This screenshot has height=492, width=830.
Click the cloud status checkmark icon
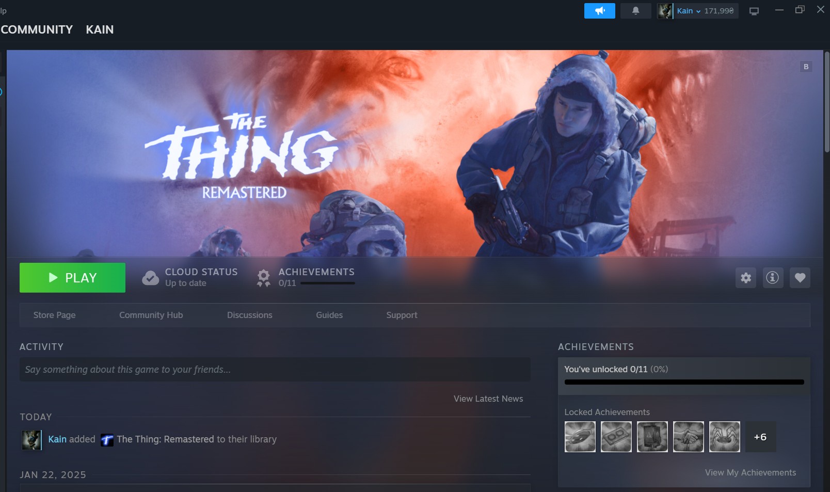(x=150, y=278)
